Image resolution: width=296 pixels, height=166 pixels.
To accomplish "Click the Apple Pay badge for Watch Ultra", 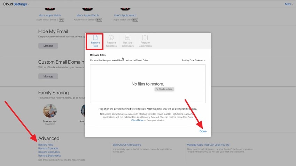I will point(135,20).
